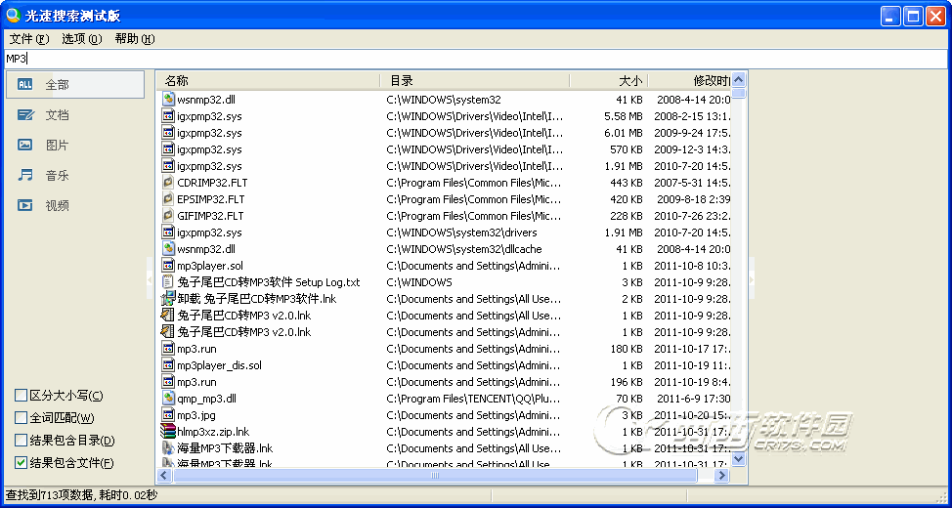Click status bar text 查找到713项数据
The width and height of the screenshot is (952, 508).
pyautogui.click(x=49, y=496)
